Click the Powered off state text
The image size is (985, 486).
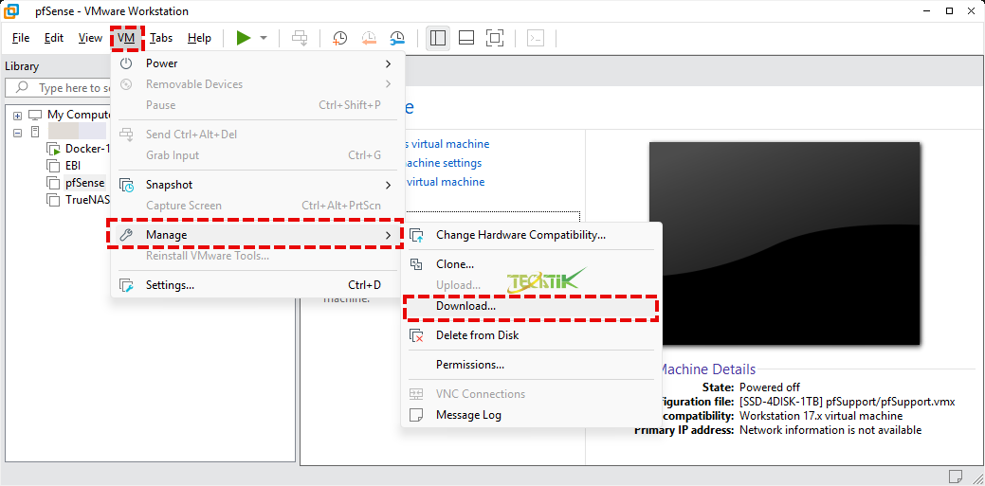pyautogui.click(x=770, y=387)
